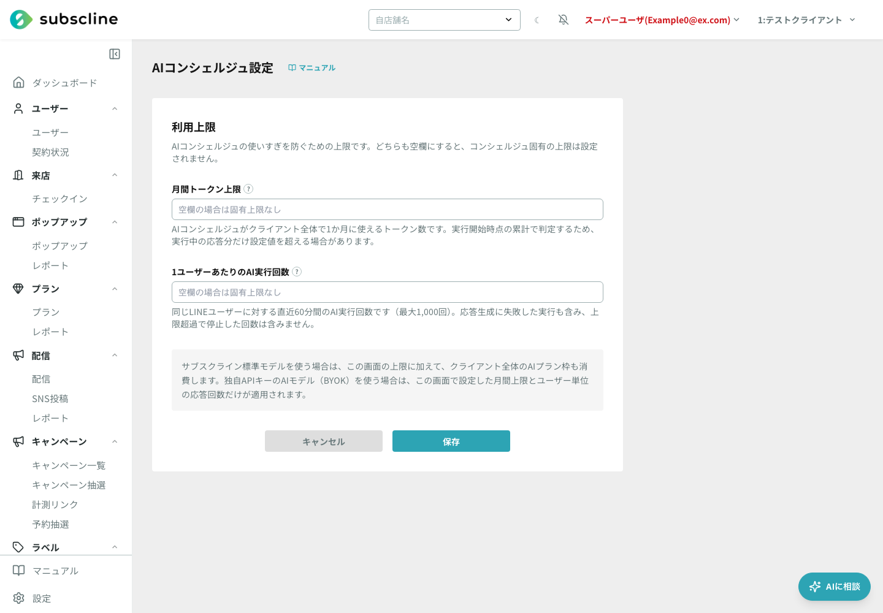
Task: Click the 来店 building icon in sidebar
Action: pos(18,175)
